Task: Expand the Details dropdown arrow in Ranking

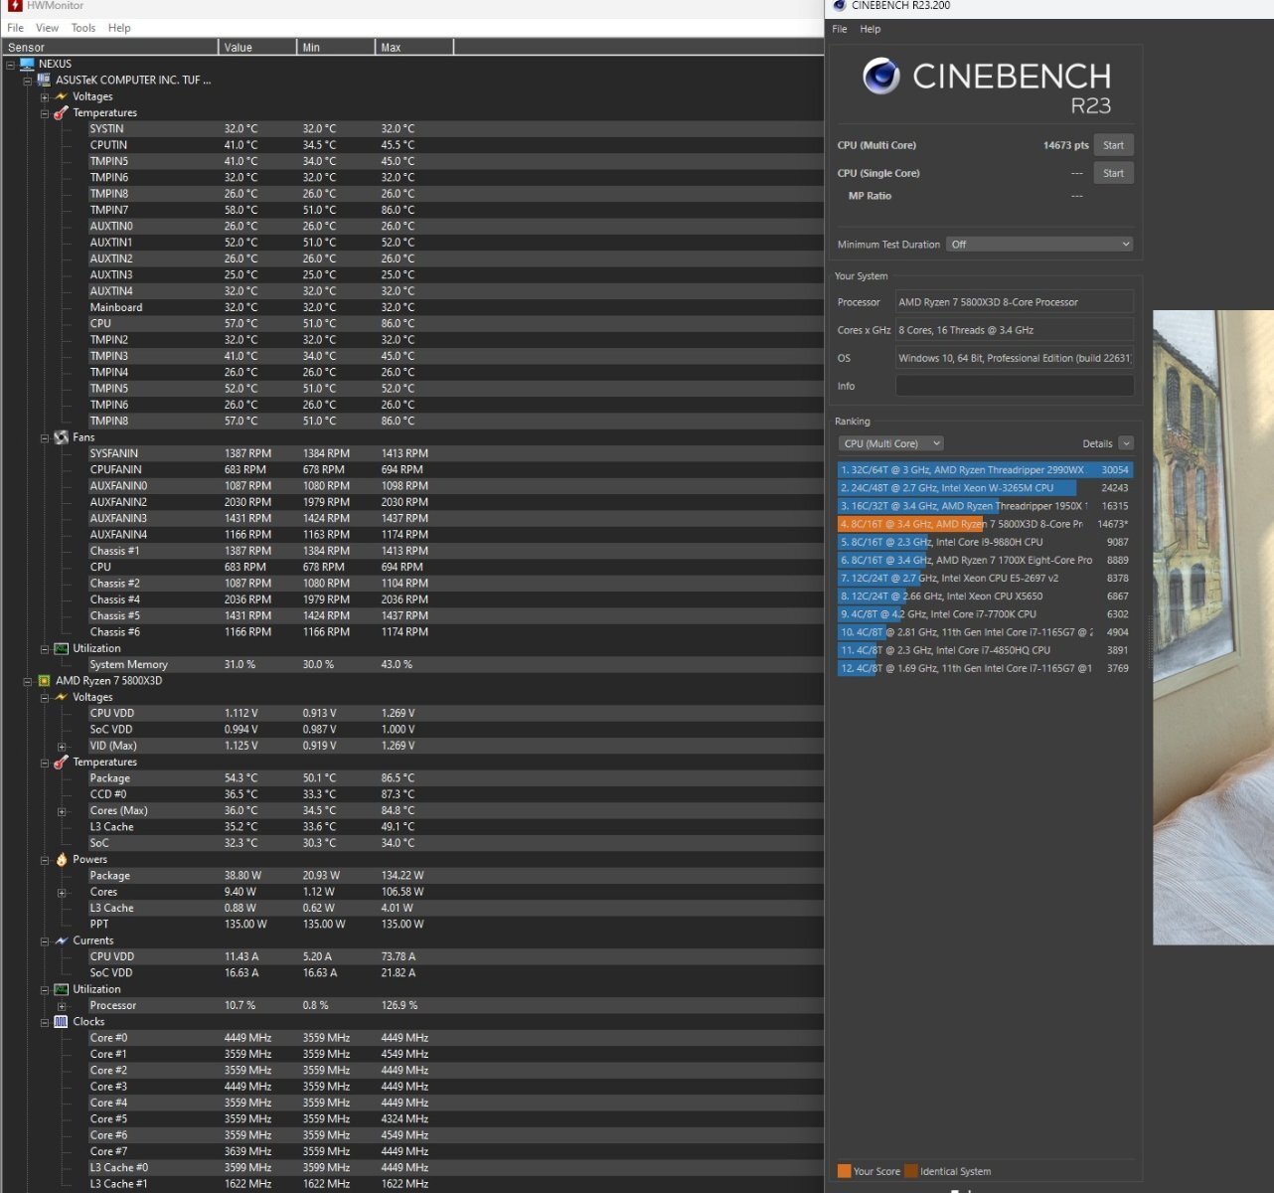Action: coord(1126,443)
